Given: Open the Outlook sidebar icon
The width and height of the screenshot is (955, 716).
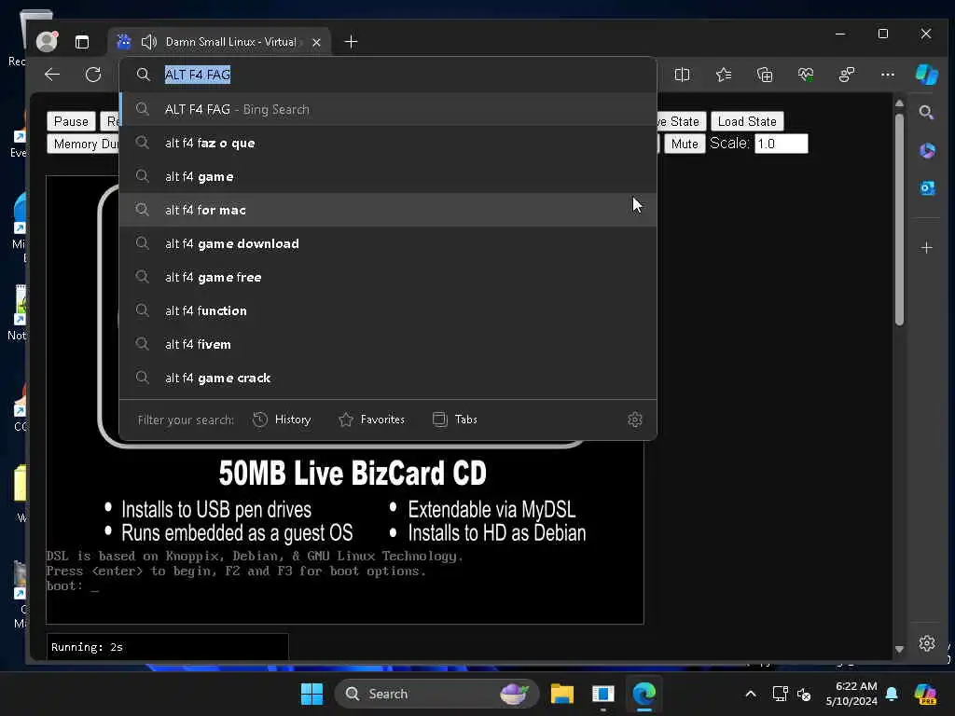Looking at the screenshot, I should tap(927, 188).
